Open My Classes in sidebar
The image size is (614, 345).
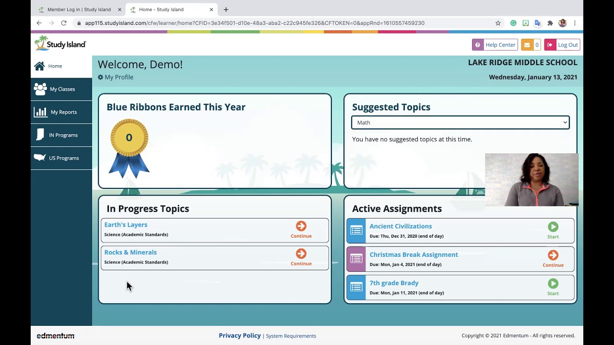pyautogui.click(x=61, y=89)
